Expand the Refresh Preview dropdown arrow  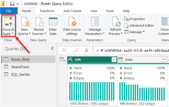click(x=122, y=33)
